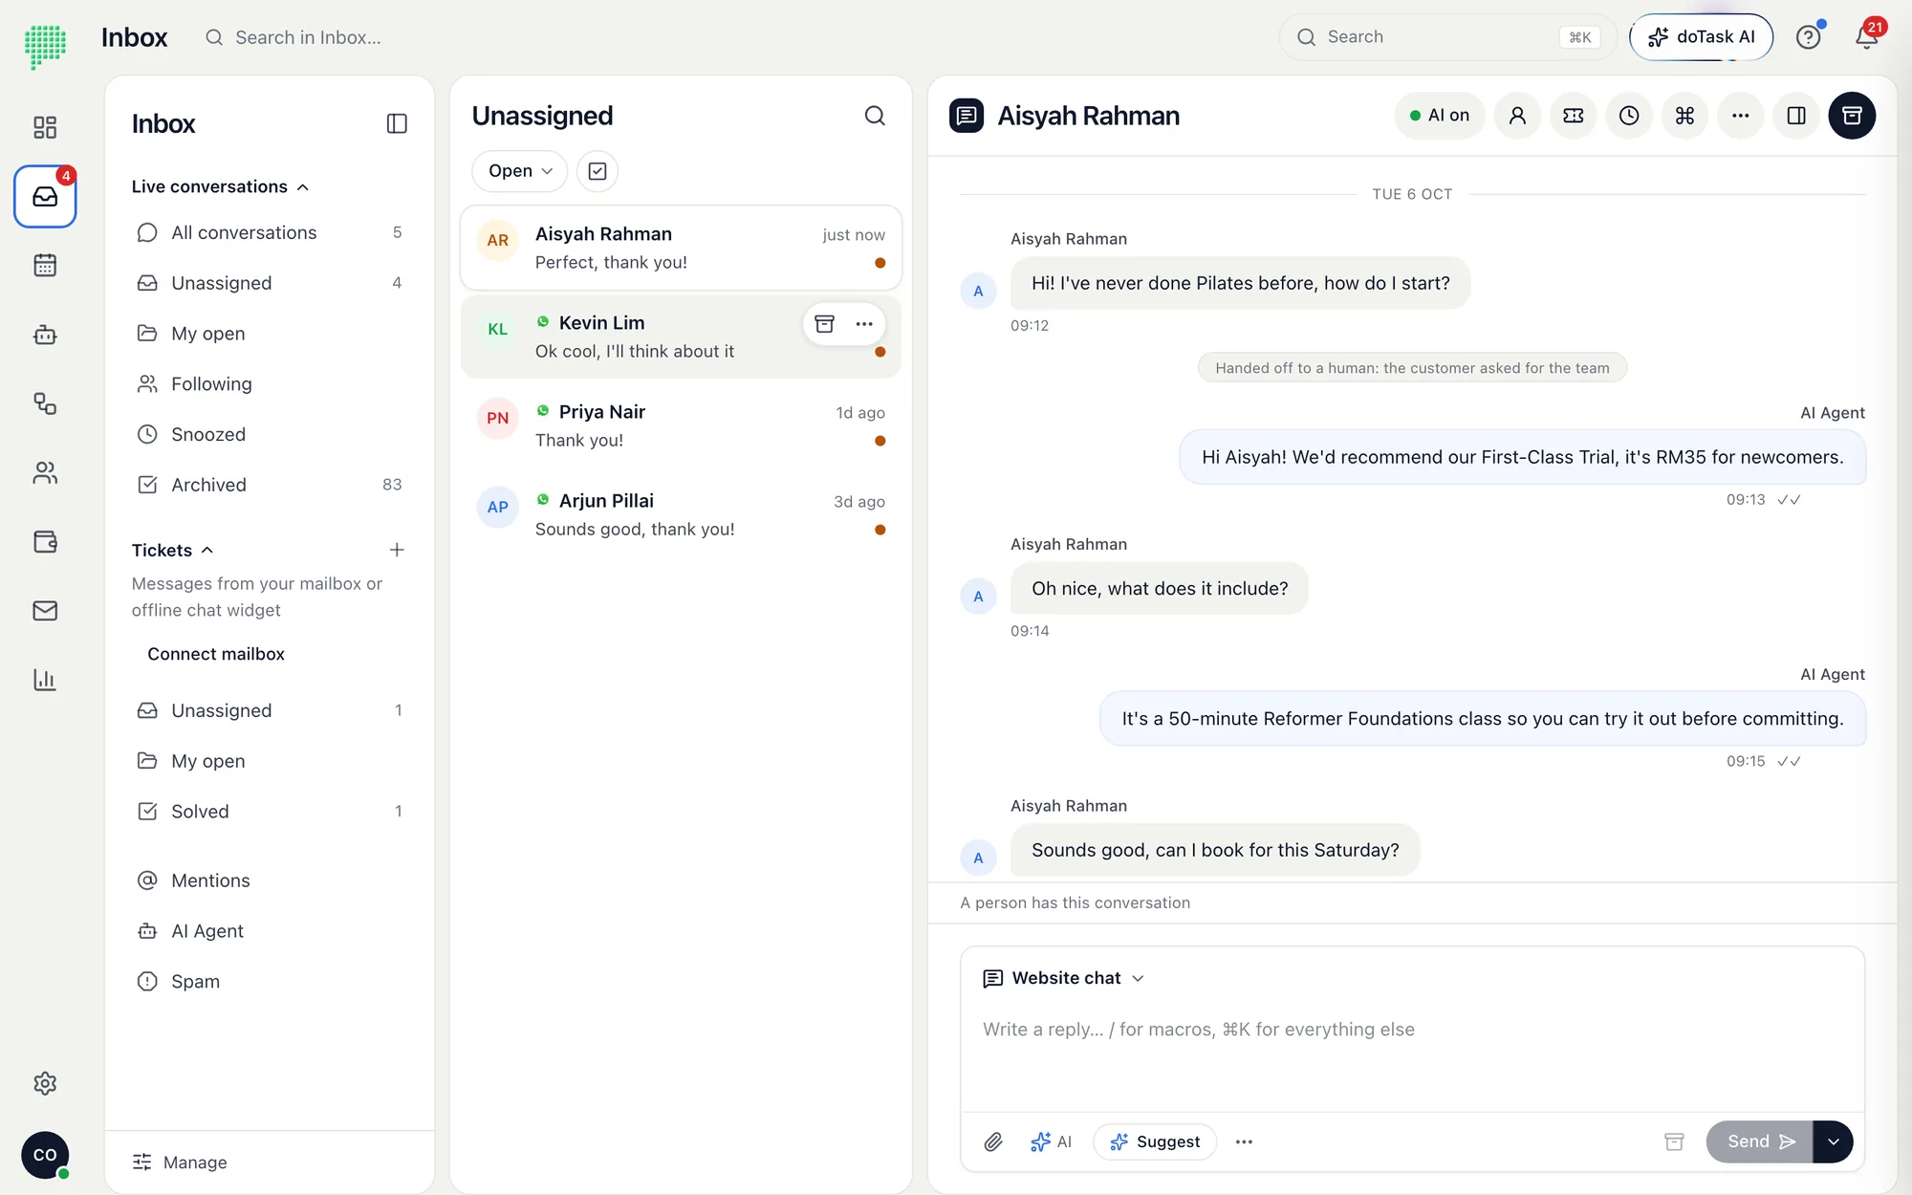1912x1195 pixels.
Task: Click the global Search field
Action: pyautogui.click(x=1447, y=37)
